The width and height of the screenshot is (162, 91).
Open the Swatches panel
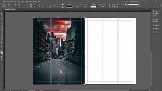tap(156, 25)
